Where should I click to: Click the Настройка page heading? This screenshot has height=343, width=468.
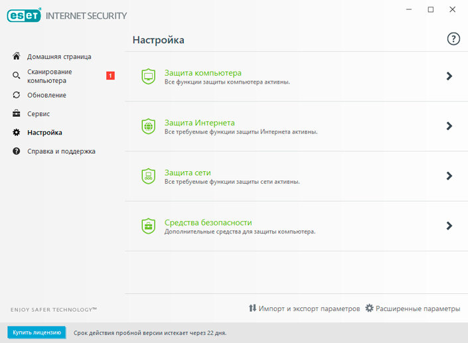click(x=158, y=40)
